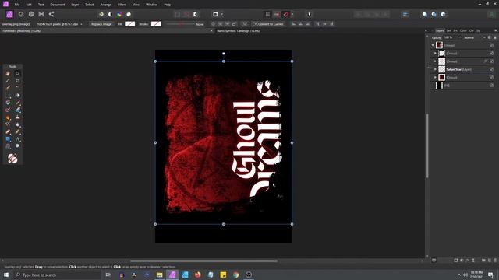Open the Fill color swatch
This screenshot has width=499, height=280.
[x=130, y=24]
